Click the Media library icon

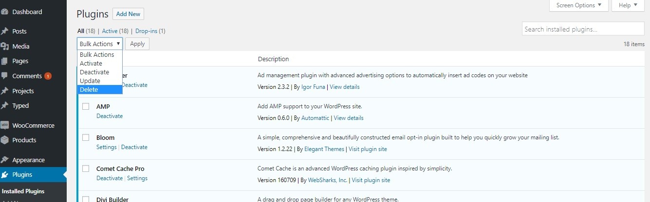click(x=4, y=46)
